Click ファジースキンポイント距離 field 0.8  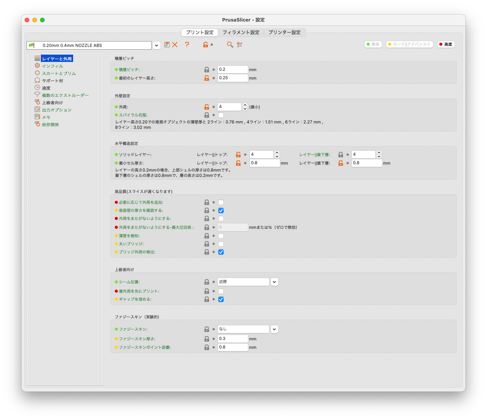coord(233,347)
